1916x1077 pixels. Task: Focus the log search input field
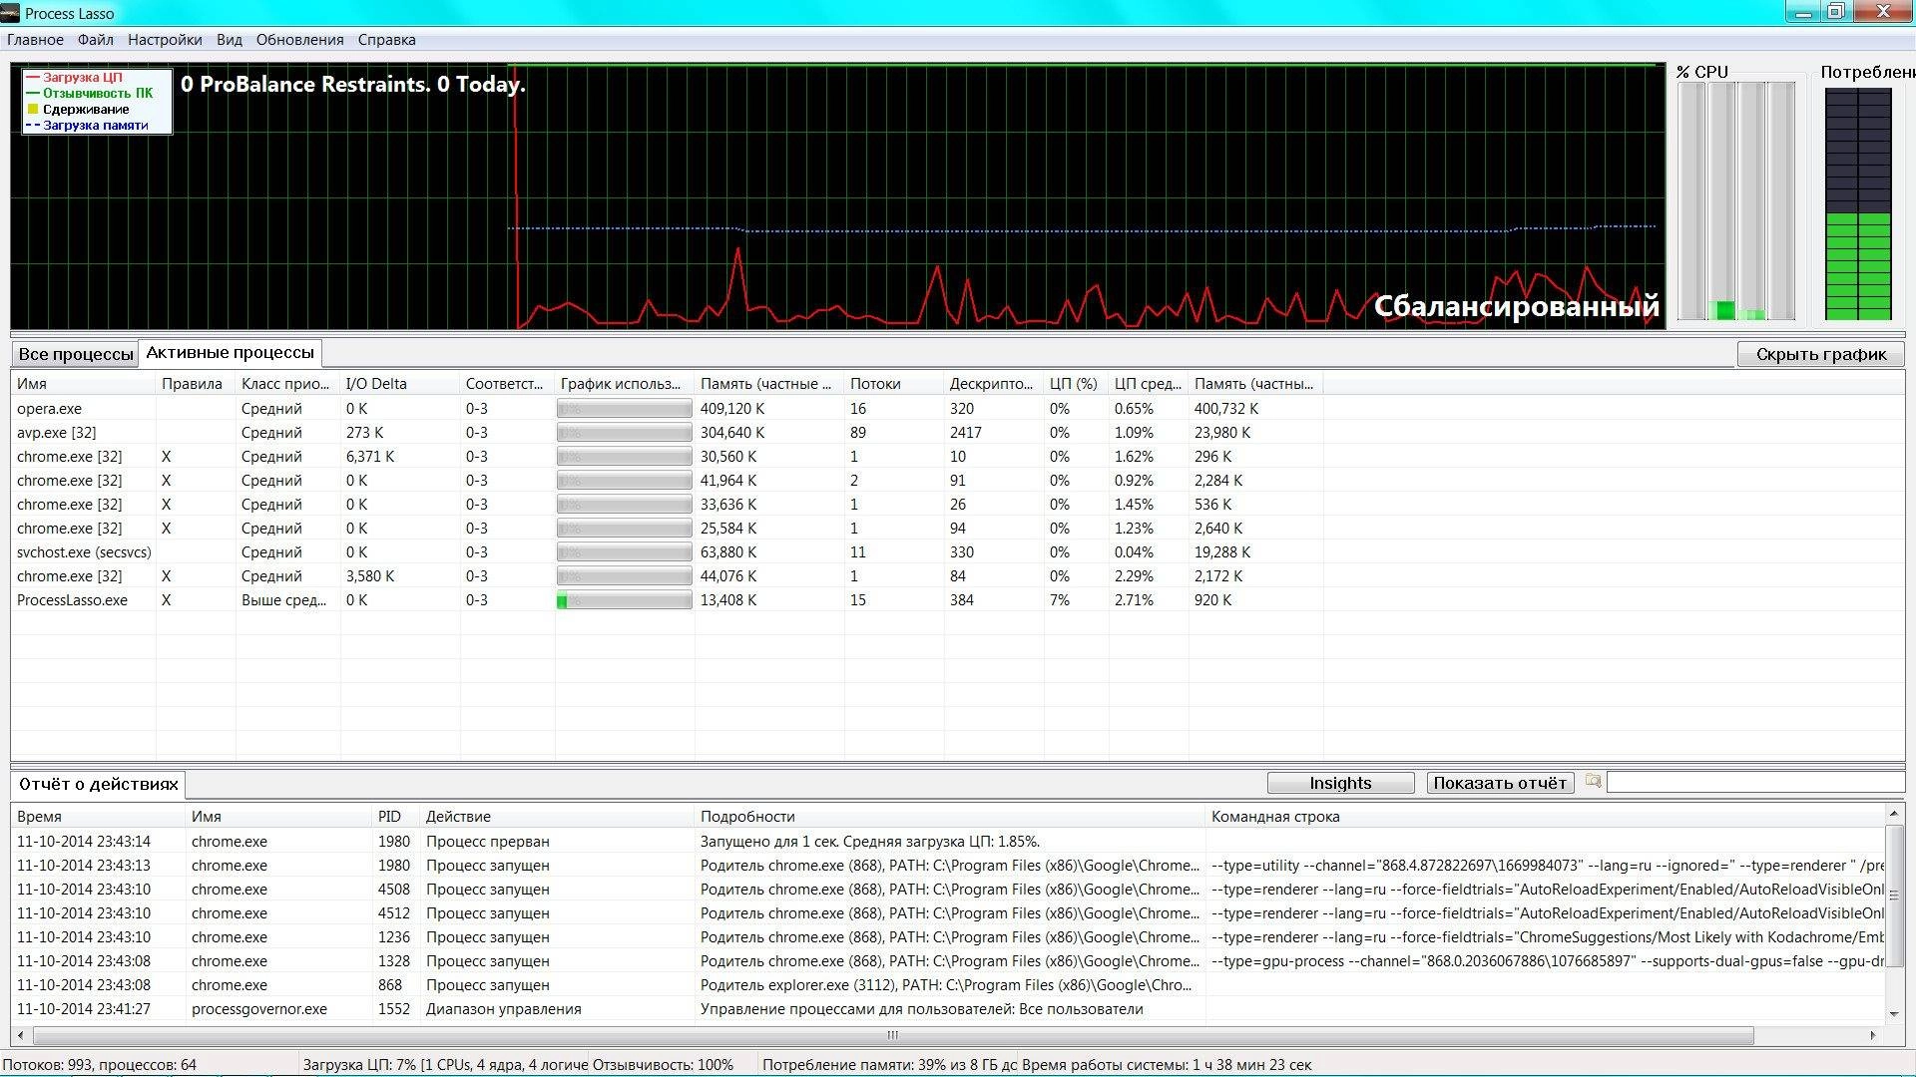click(x=1755, y=783)
